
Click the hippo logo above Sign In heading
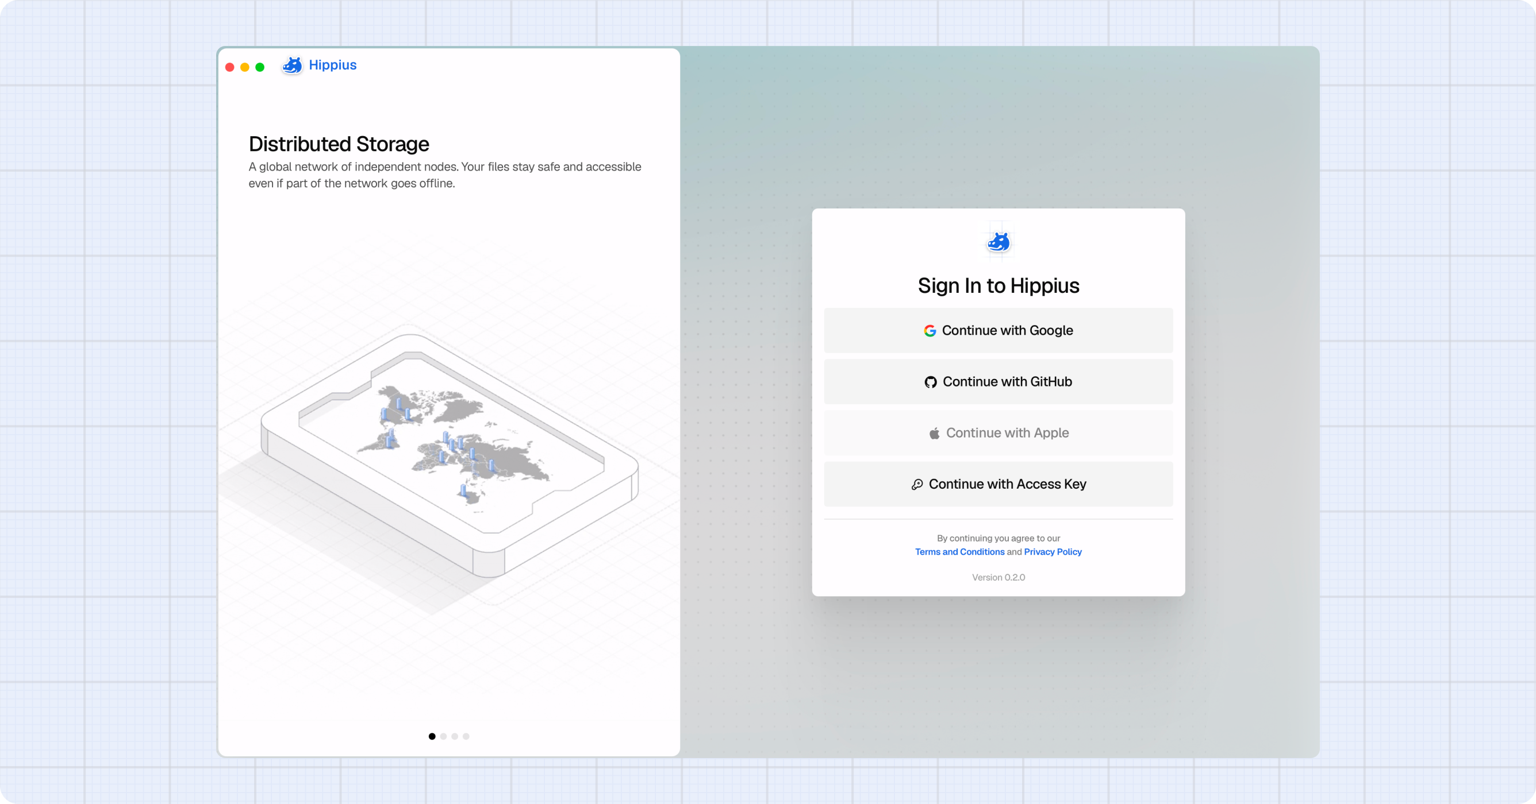[x=999, y=242]
